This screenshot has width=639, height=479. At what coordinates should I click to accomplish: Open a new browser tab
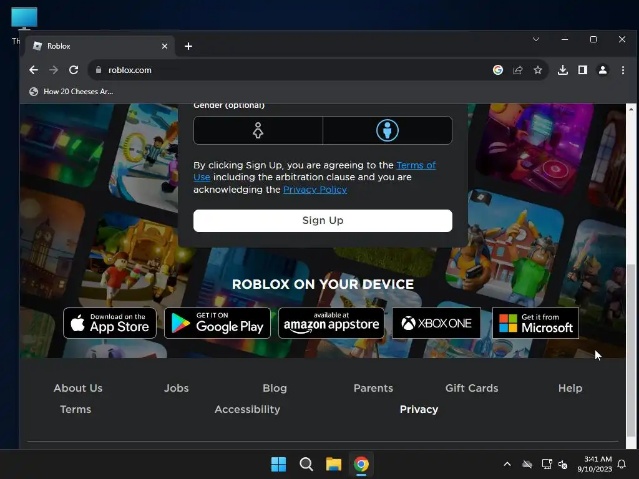click(x=188, y=46)
